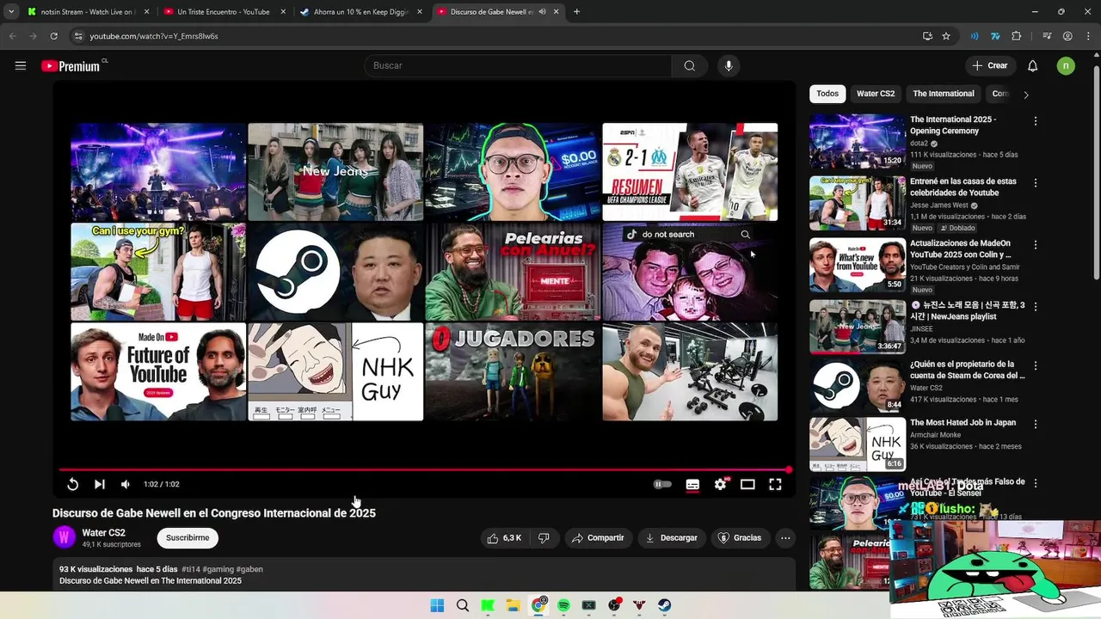Click the video progress bar
The height and width of the screenshot is (619, 1101).
coord(425,469)
